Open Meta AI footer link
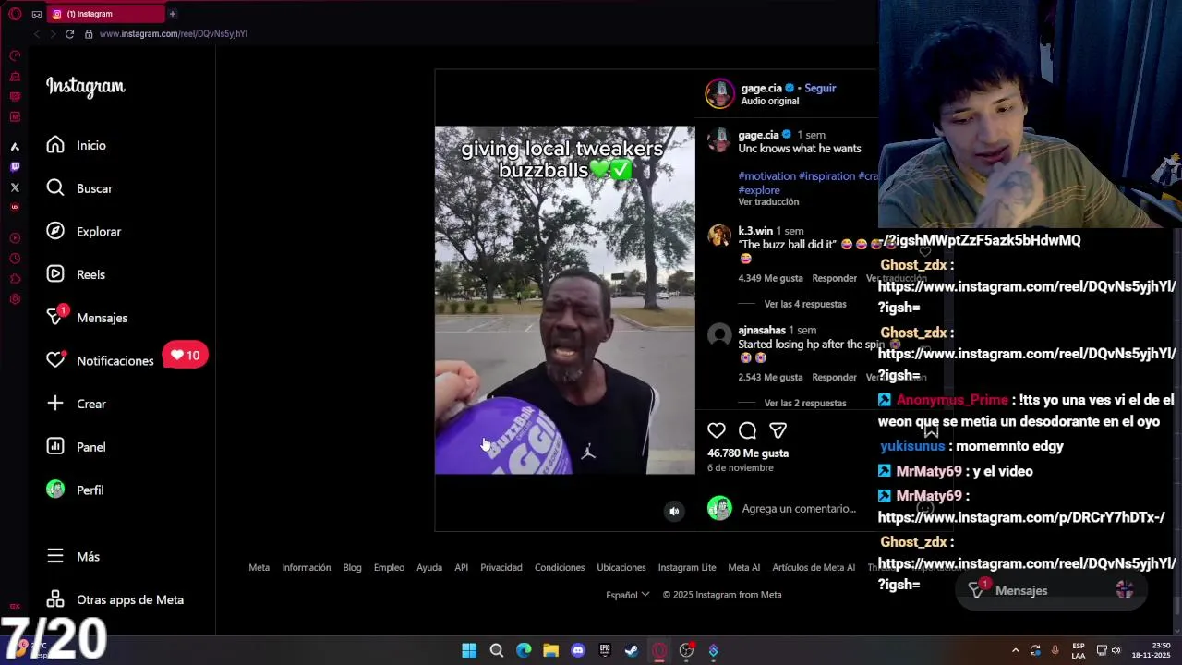This screenshot has height=665, width=1182. pyautogui.click(x=744, y=567)
